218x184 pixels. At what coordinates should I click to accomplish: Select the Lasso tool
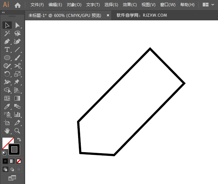(x=17, y=34)
